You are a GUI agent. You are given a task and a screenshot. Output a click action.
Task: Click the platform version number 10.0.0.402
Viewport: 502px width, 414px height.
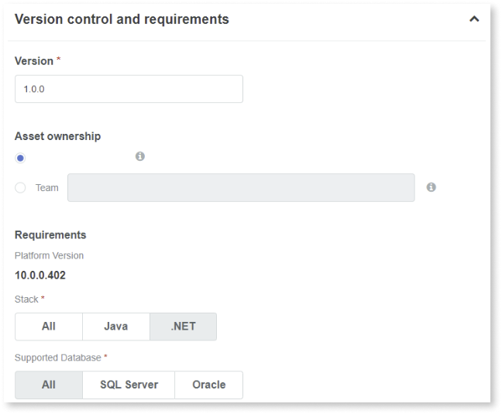40,275
